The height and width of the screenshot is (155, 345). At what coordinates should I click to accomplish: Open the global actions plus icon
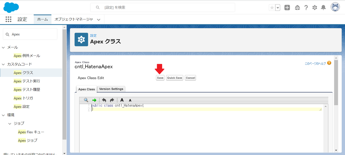coord(287,8)
